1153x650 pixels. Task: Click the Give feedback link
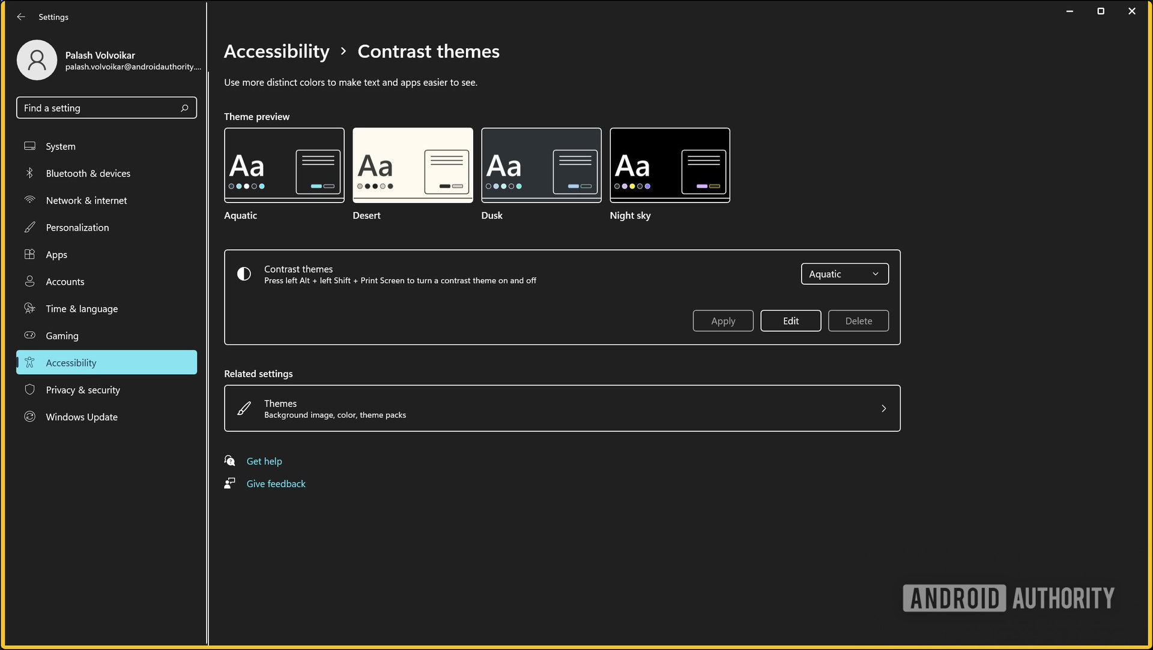pos(276,484)
